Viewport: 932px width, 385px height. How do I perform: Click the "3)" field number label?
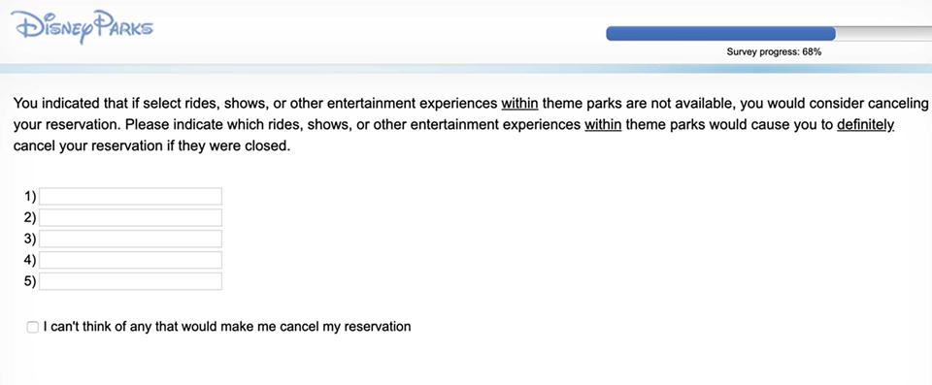tap(30, 239)
